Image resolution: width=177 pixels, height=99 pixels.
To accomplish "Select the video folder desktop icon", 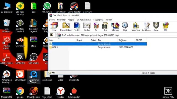I will coord(61,78).
